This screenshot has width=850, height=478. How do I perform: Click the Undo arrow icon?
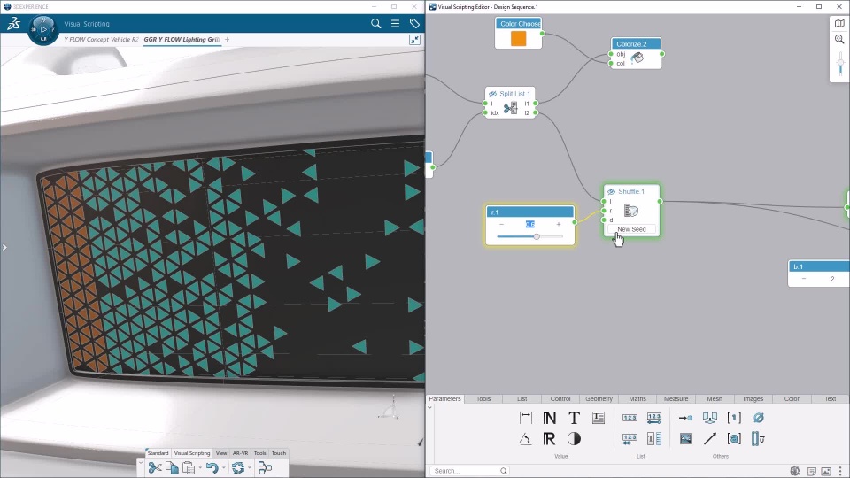point(212,467)
